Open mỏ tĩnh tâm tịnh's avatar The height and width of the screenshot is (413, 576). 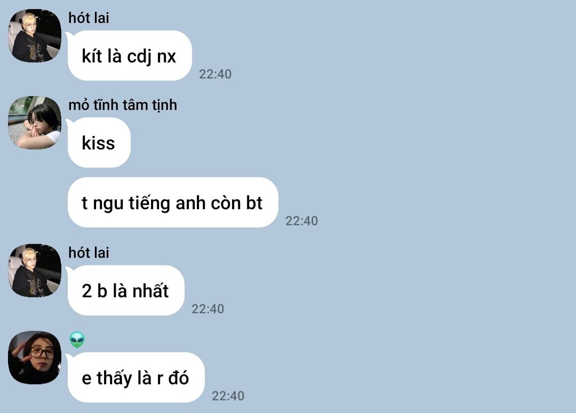coord(35,123)
